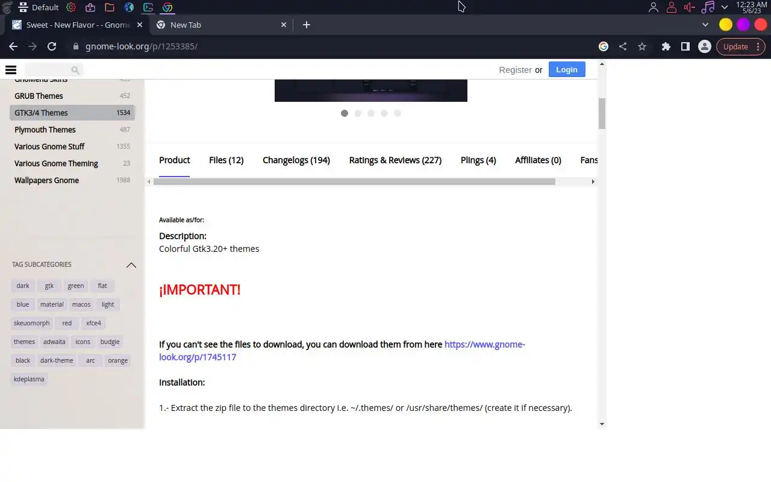Toggle the browser side panel
This screenshot has width=771, height=482.
tap(685, 46)
